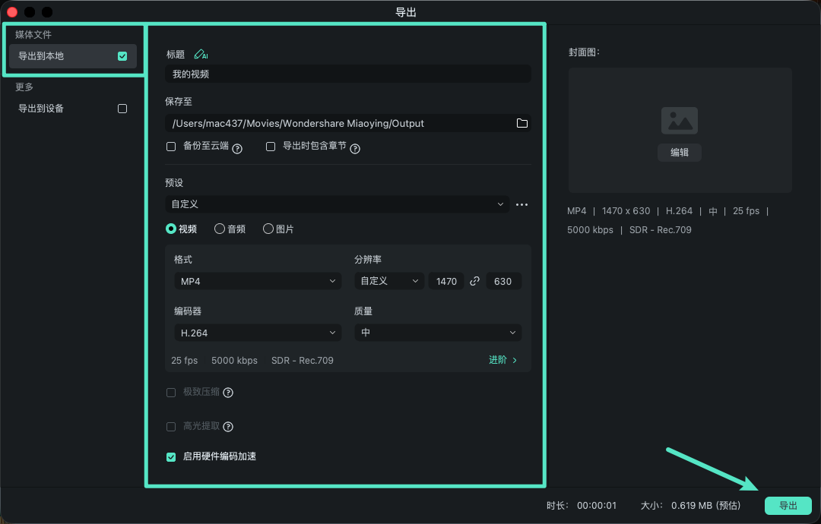Click the estimated size 0.619 MB text
This screenshot has height=524, width=821.
[705, 506]
